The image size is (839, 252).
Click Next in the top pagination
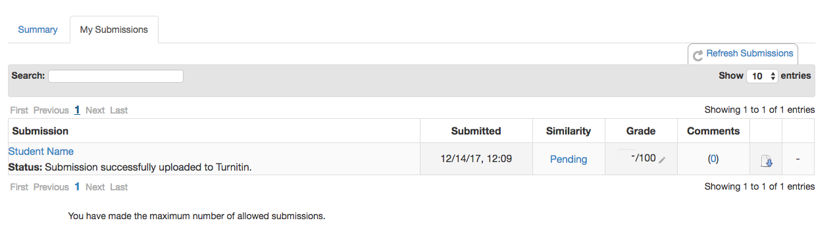click(x=95, y=110)
